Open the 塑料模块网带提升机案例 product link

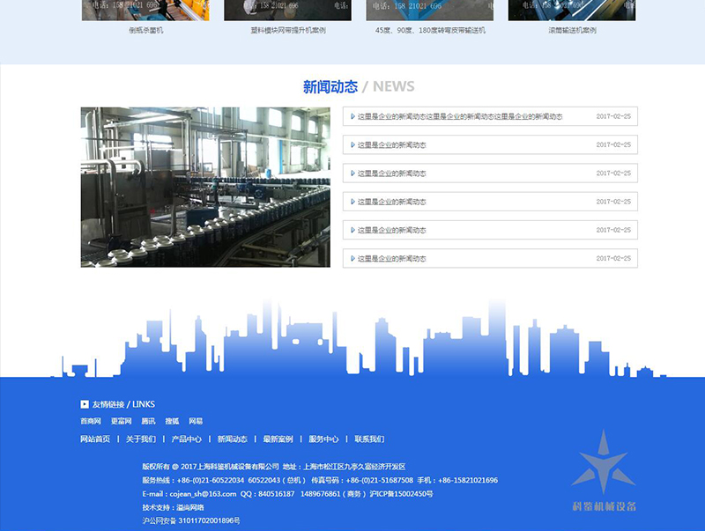click(x=287, y=30)
